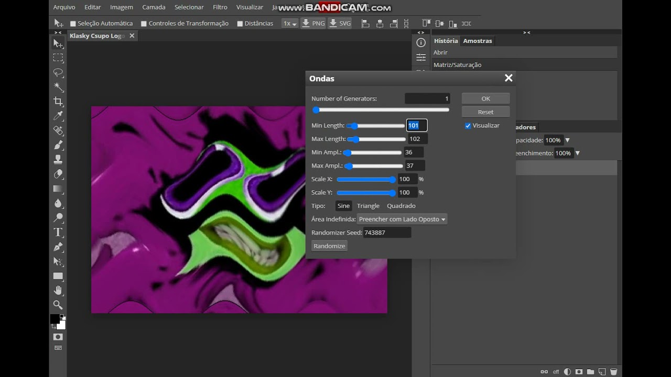Select Abrir history step
The image size is (671, 377).
pyautogui.click(x=524, y=52)
